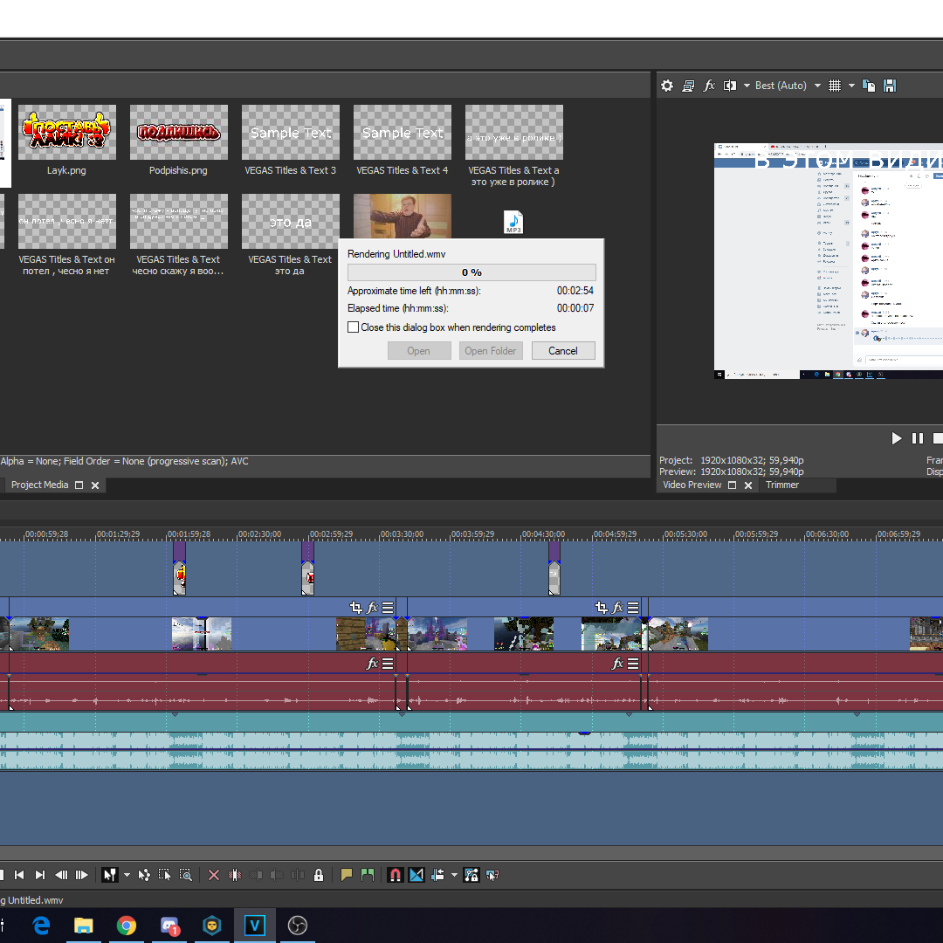This screenshot has width=943, height=943.
Task: Click the Video Output FX icon in preview
Action: click(709, 86)
